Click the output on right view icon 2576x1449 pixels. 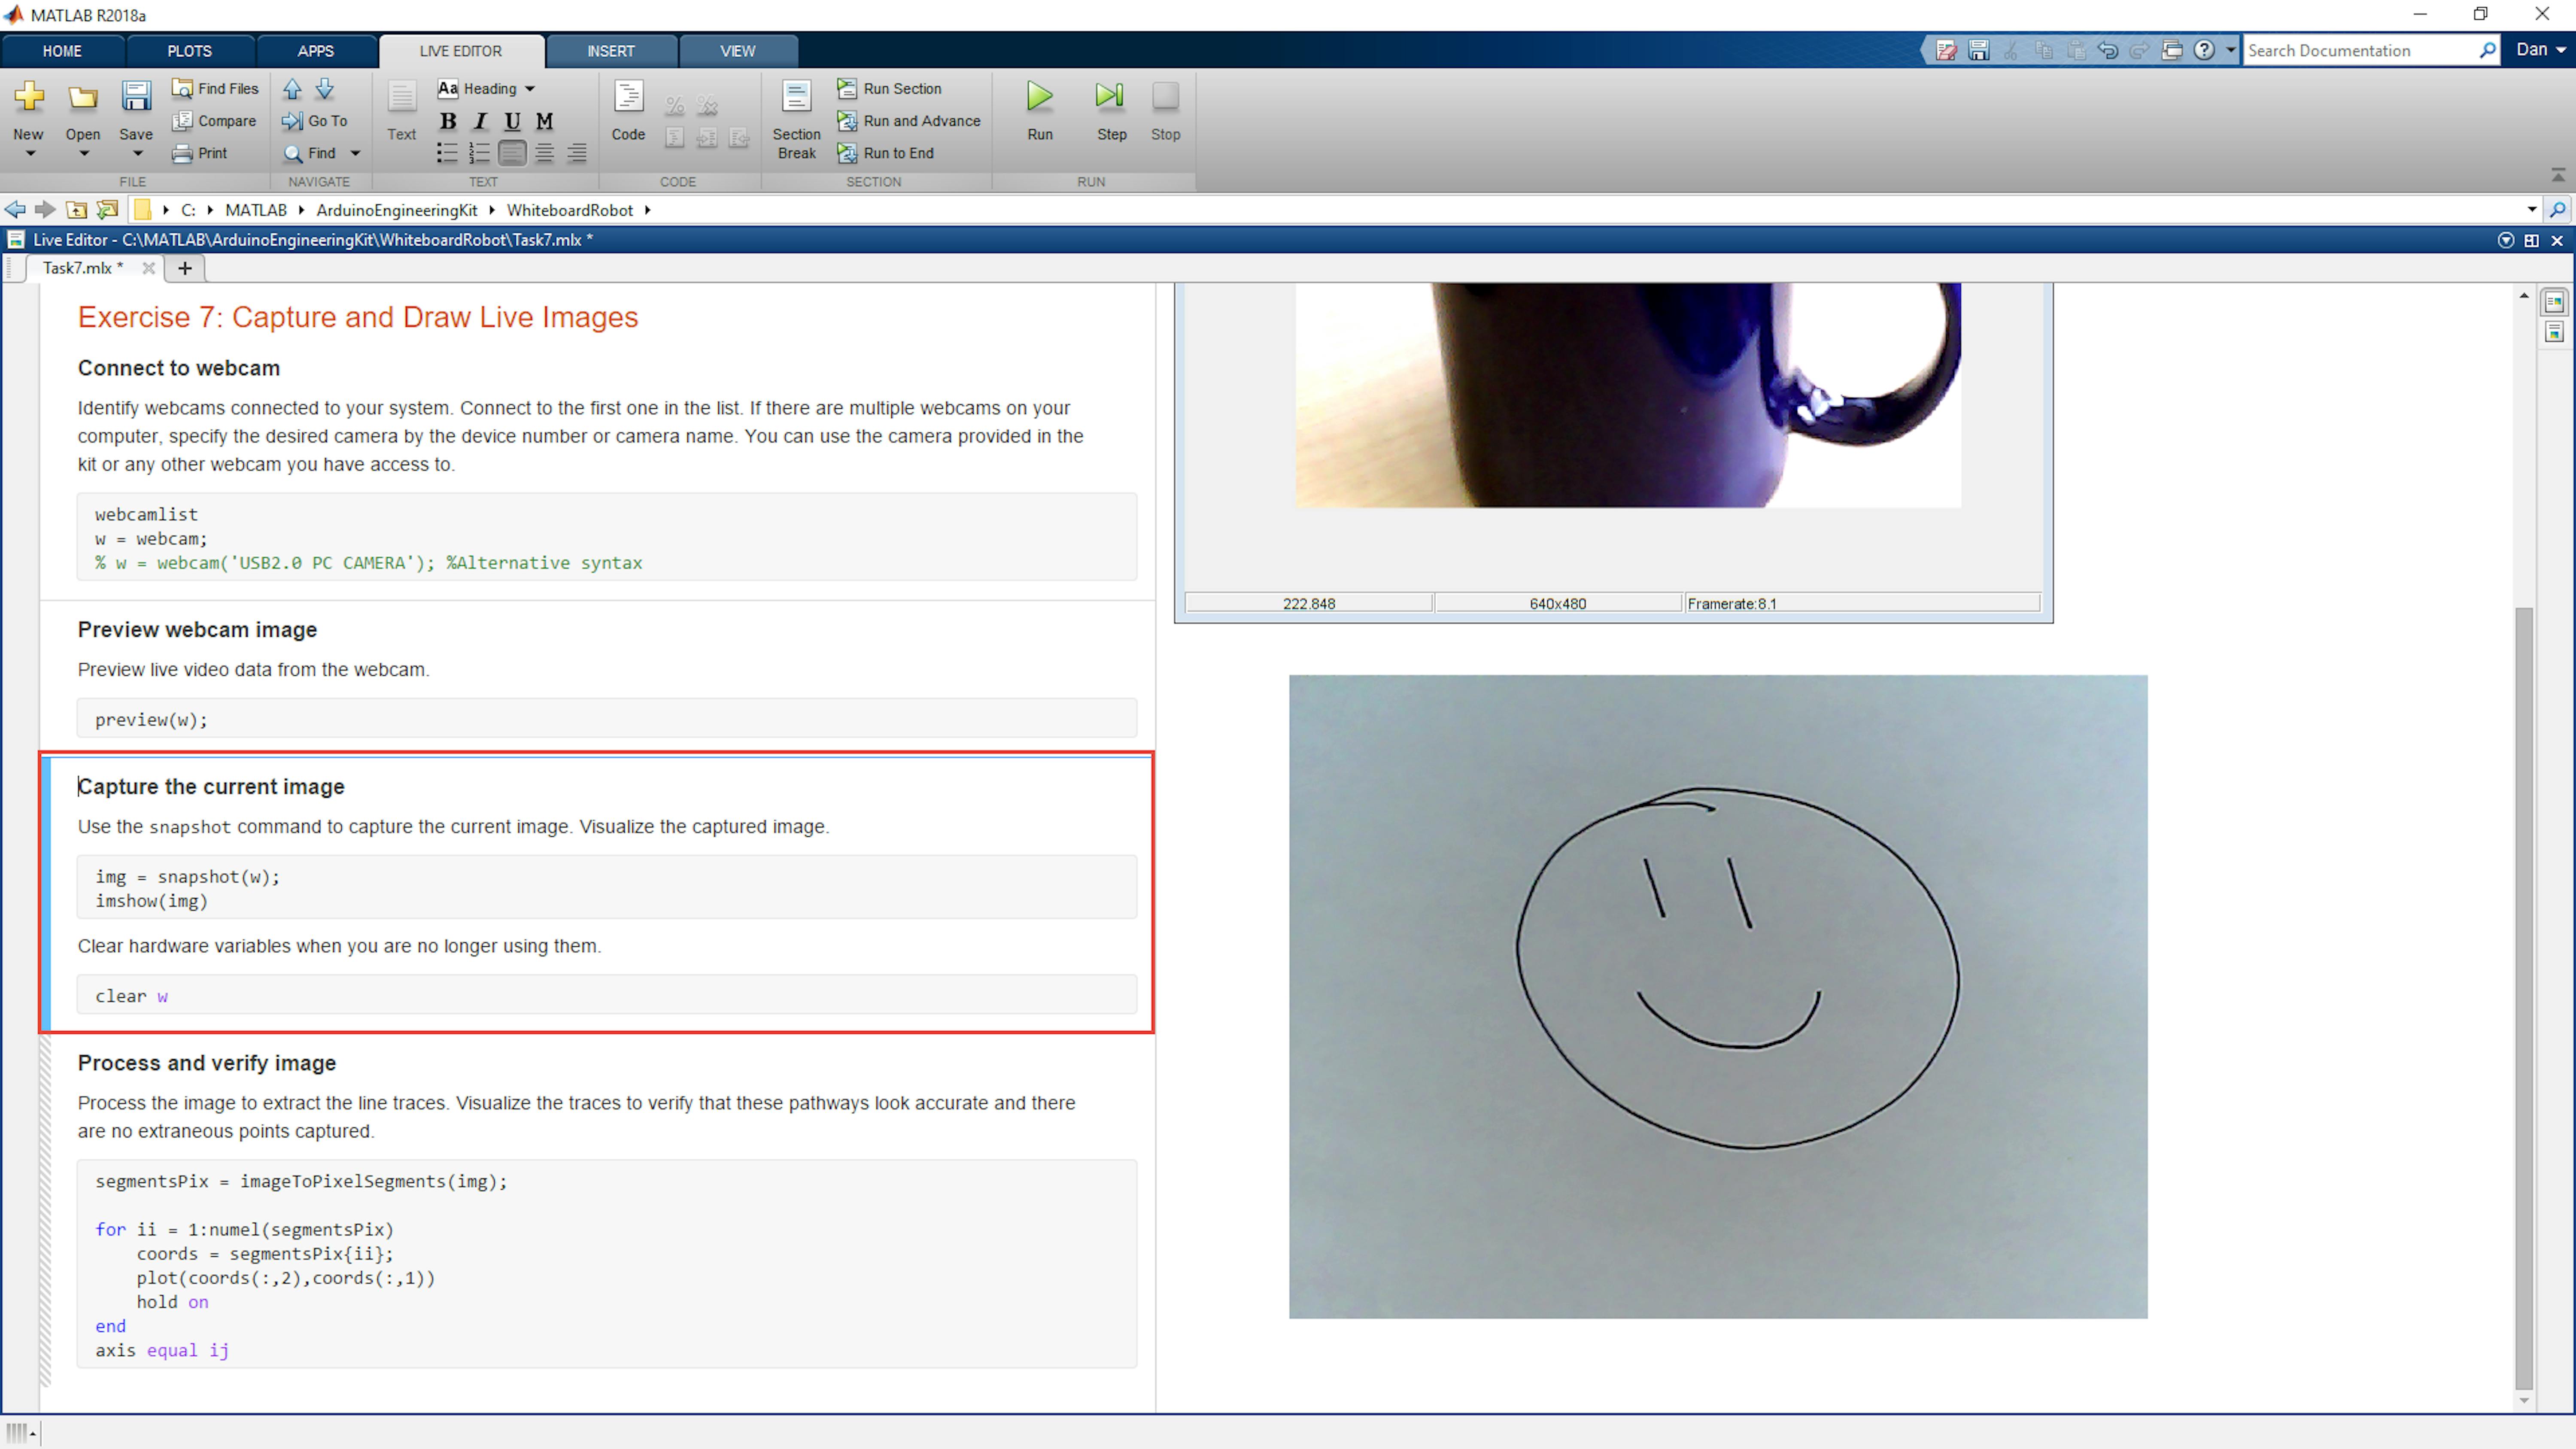[2554, 302]
